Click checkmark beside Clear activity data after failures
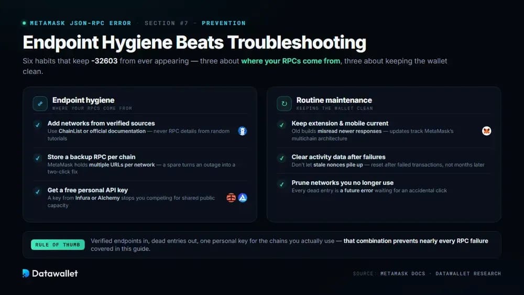The height and width of the screenshot is (295, 524). [x=282, y=158]
